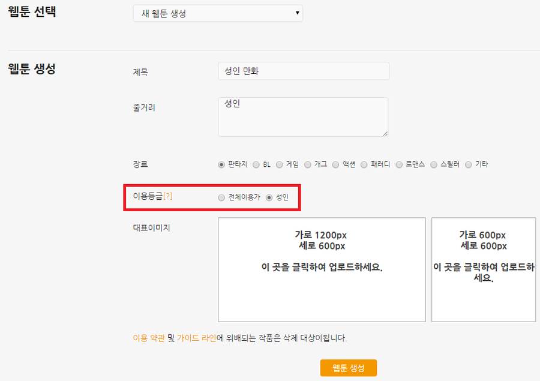Click inside the 줄거리 synopsis textarea
Screen dimensions: 540x381
(302, 117)
